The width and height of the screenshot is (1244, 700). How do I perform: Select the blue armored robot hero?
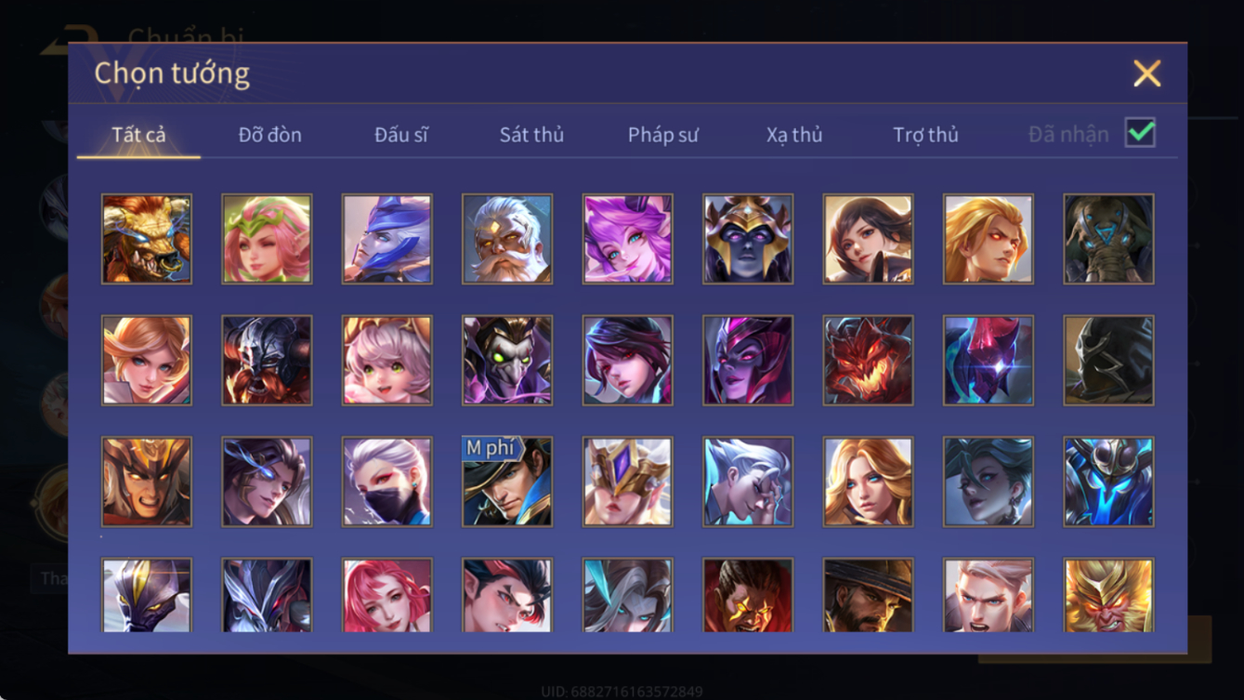click(x=1108, y=482)
